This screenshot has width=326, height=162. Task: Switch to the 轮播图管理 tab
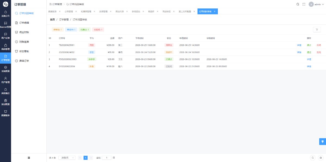[x=86, y=11]
